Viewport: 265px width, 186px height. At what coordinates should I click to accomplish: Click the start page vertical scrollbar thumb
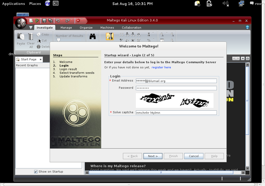pyautogui.click(x=247, y=101)
